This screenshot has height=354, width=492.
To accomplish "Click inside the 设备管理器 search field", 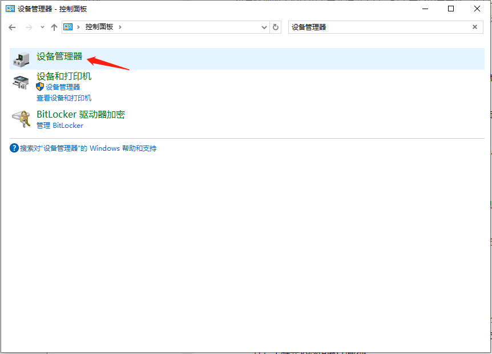I will (342, 27).
